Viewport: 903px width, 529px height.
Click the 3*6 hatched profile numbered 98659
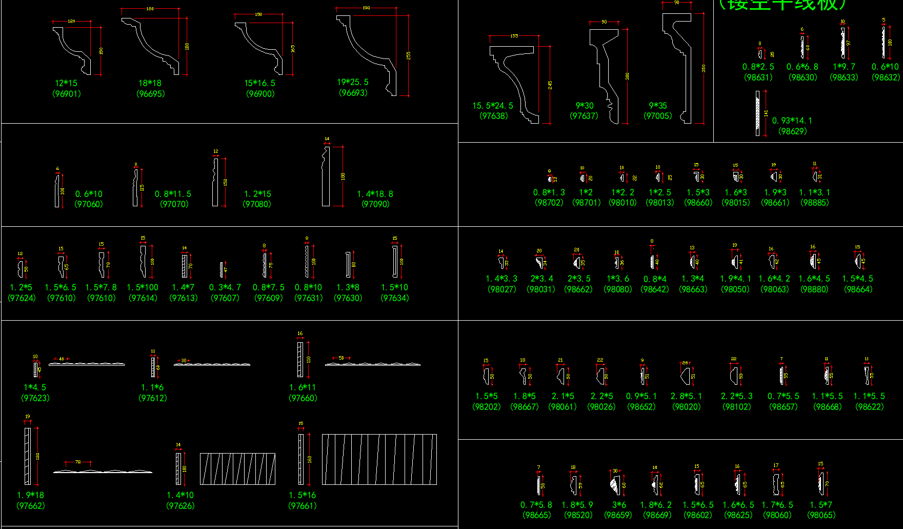coord(616,484)
